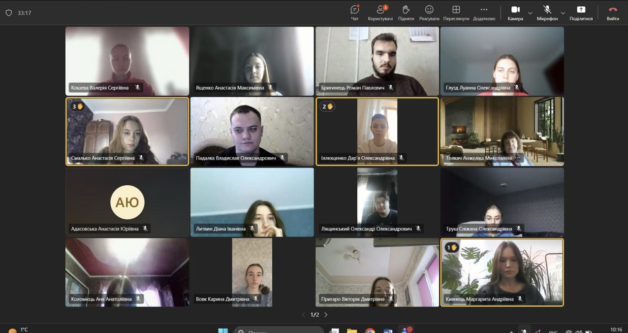Open more options on Толкач Анжеліка tile

coord(517,158)
